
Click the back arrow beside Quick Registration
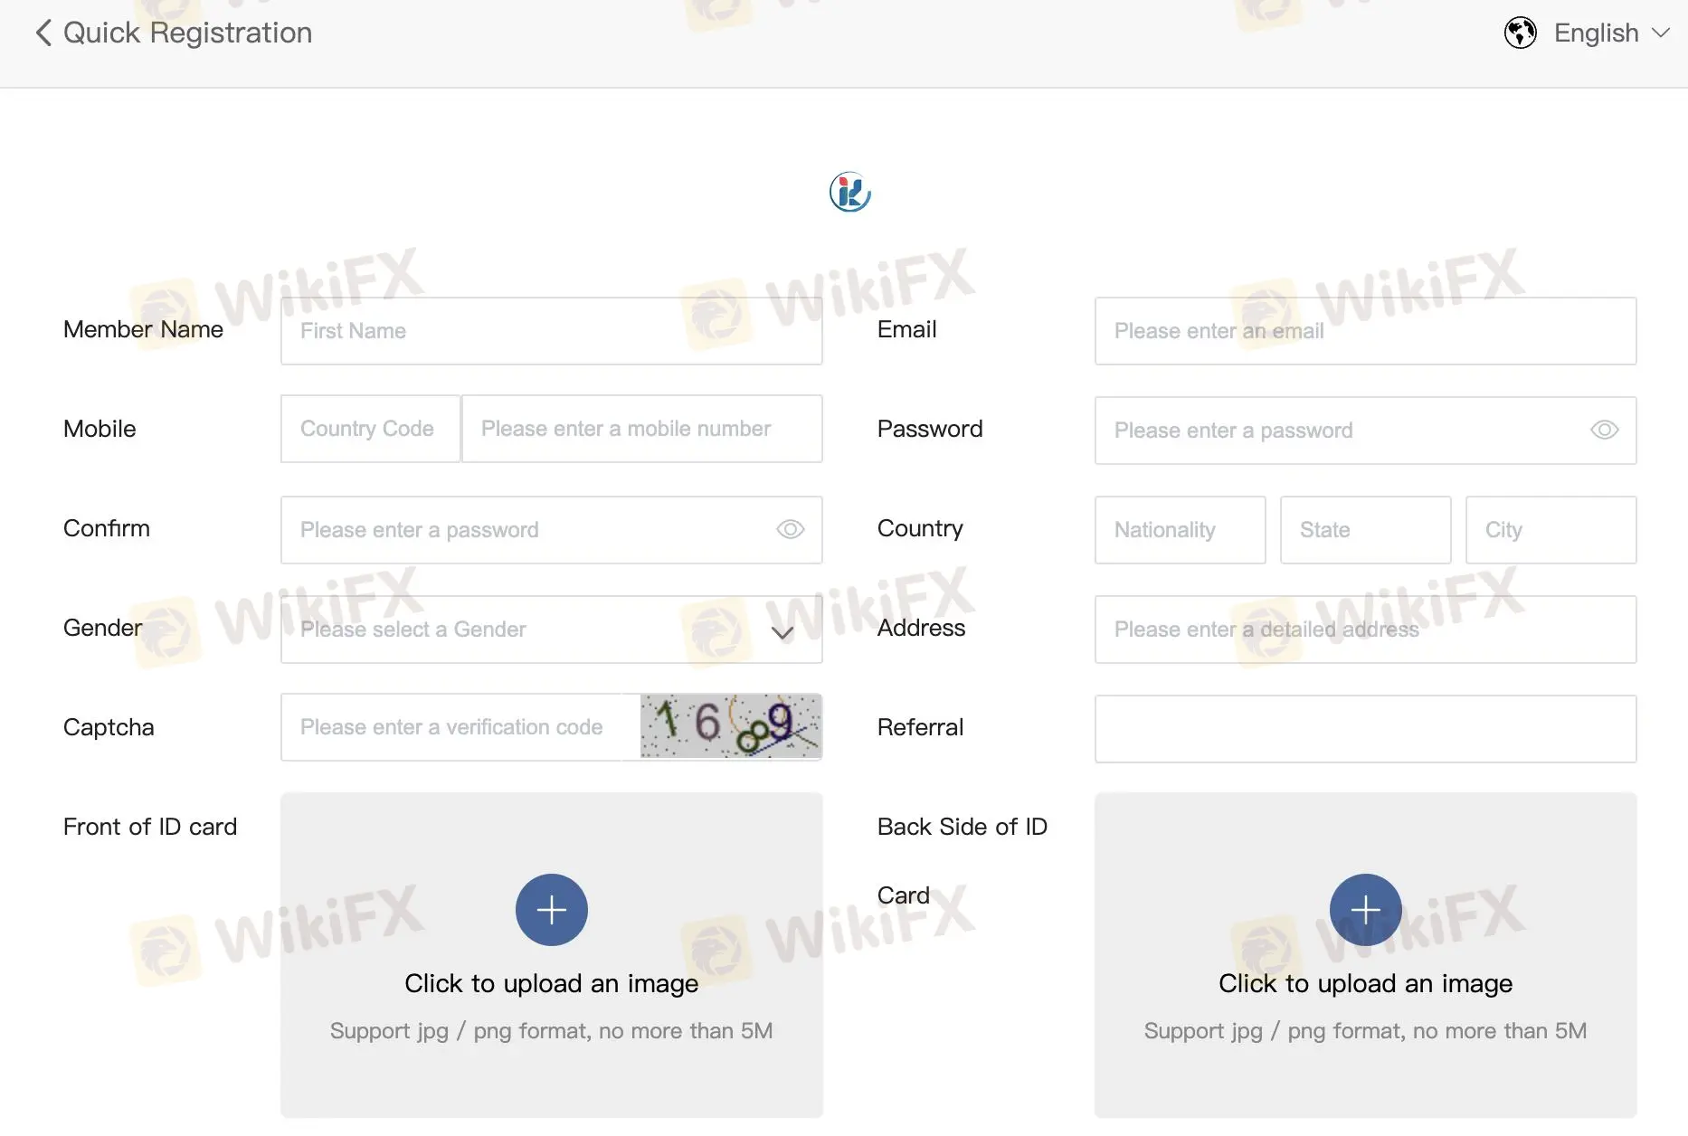tap(43, 33)
